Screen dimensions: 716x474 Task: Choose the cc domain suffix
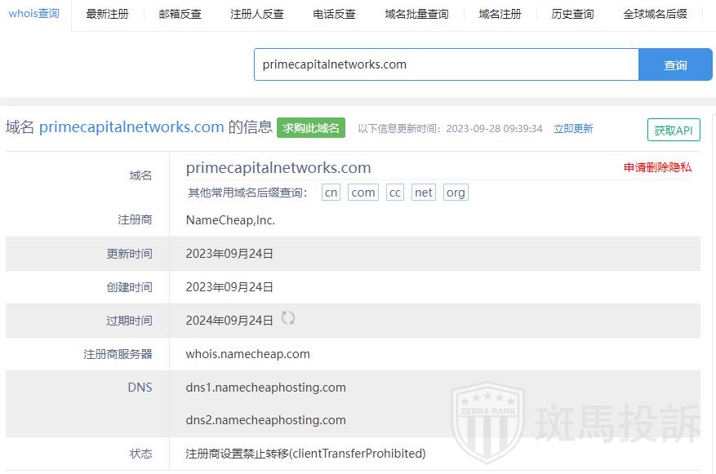point(395,193)
